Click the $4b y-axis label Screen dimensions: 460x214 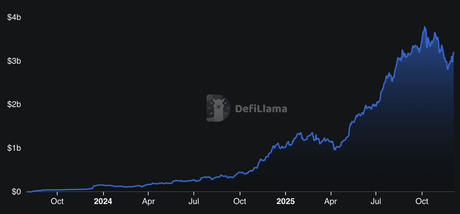click(x=14, y=17)
